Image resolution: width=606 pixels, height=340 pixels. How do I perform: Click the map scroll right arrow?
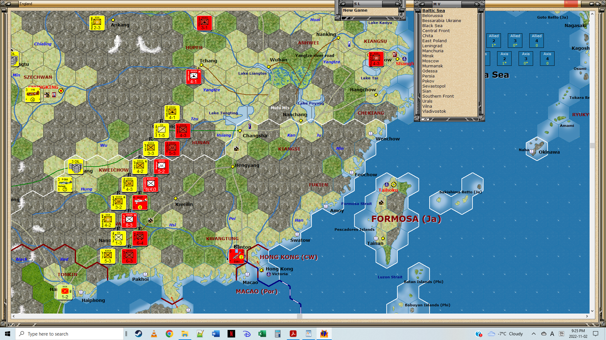587,316
